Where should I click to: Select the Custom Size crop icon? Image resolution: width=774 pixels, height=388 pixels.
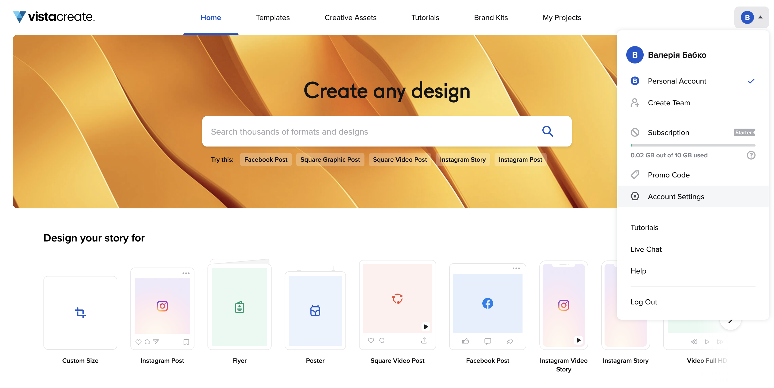pos(80,312)
